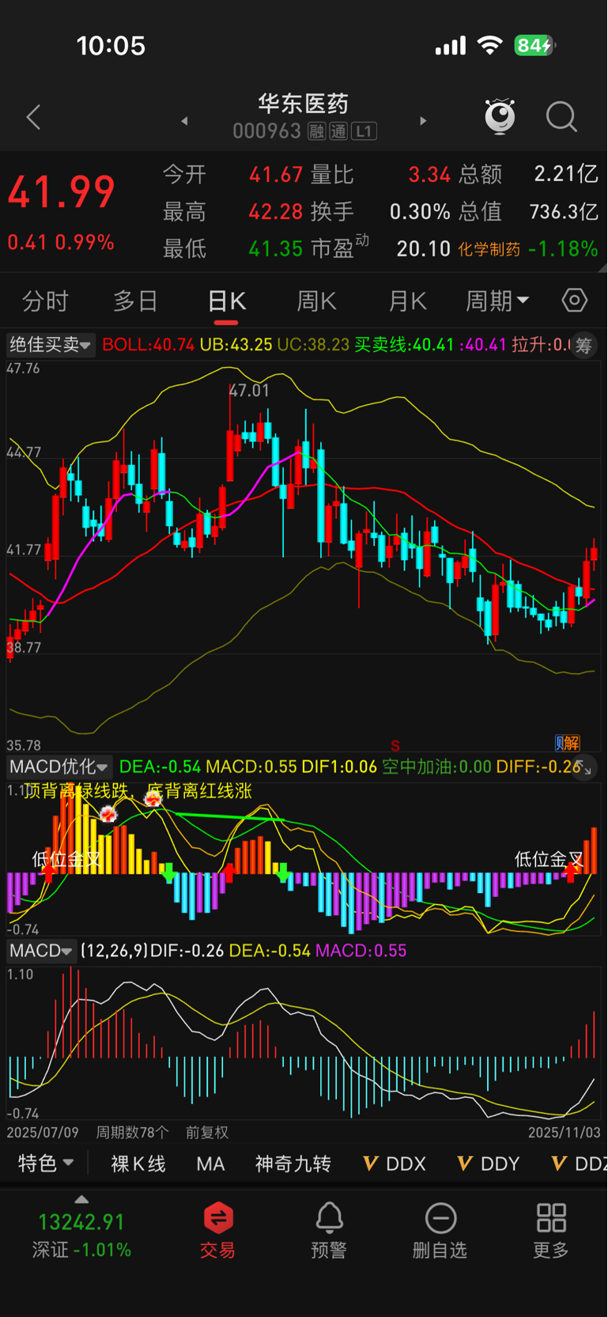Tap the 最低 41.35 value

tap(276, 248)
